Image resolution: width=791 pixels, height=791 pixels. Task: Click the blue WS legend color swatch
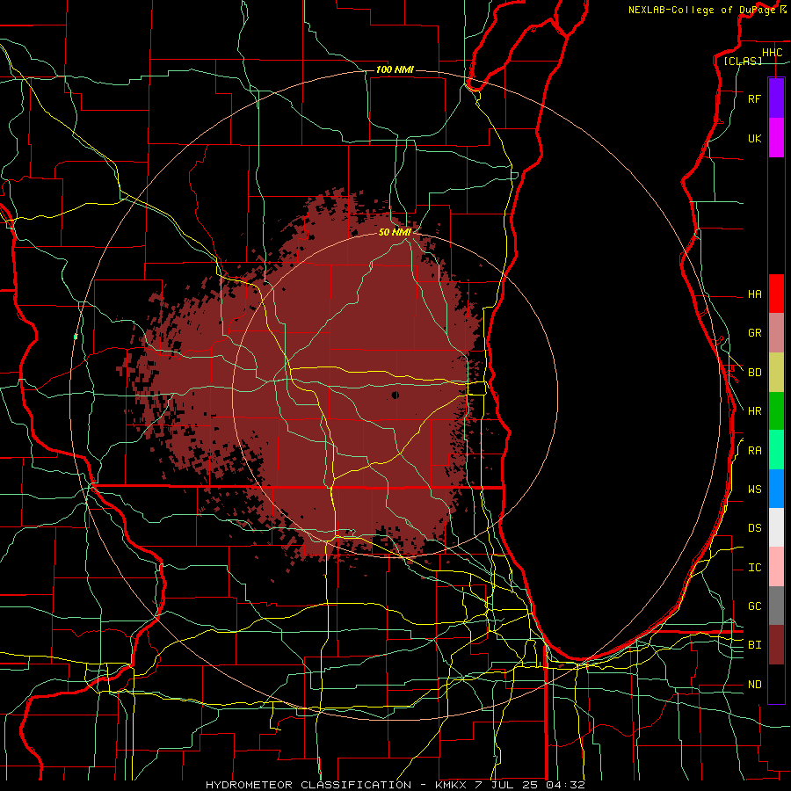(776, 489)
